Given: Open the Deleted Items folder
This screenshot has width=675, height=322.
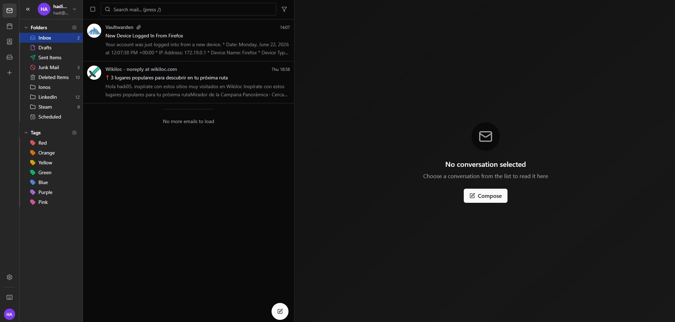Looking at the screenshot, I should click(51, 77).
